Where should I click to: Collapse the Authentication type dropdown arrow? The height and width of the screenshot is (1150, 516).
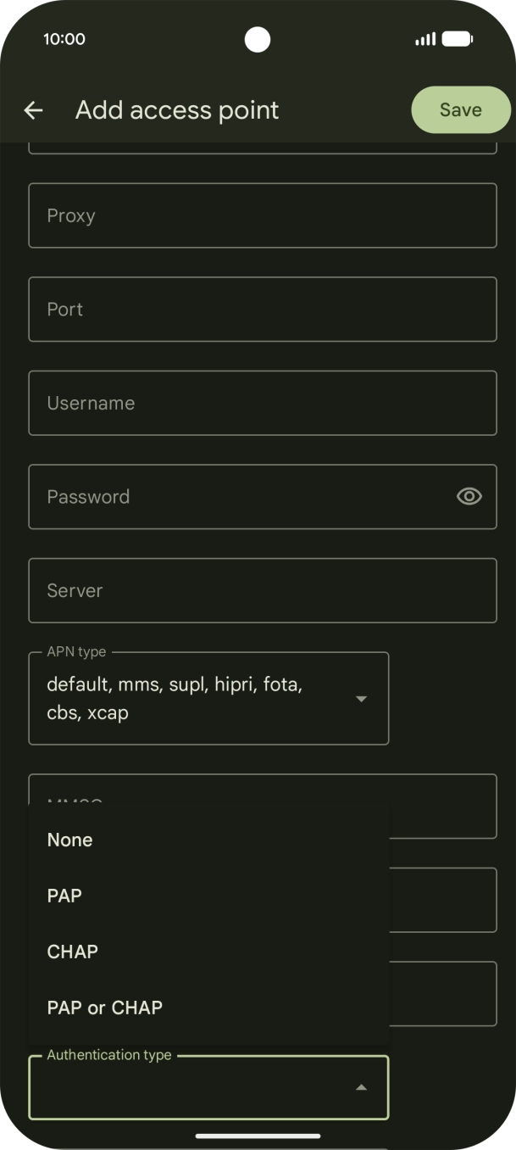point(361,1087)
